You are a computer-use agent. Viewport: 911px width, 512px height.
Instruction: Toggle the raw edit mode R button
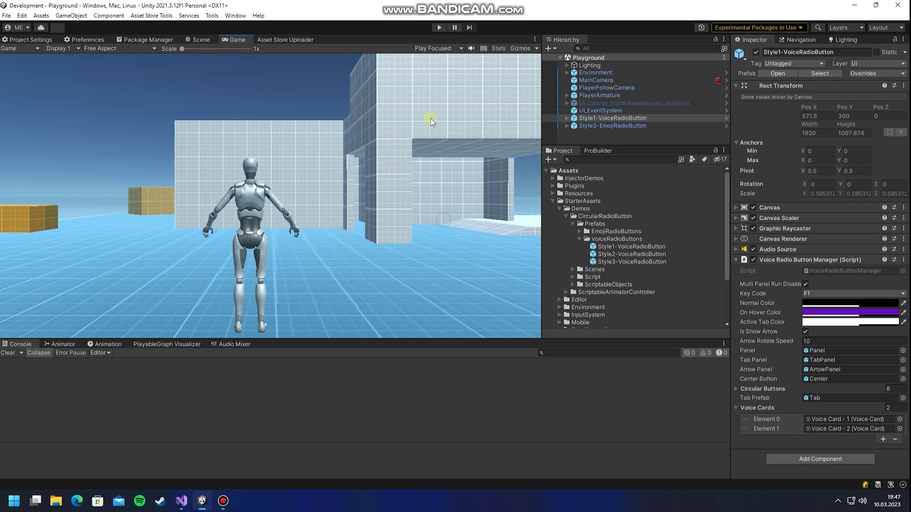(x=901, y=132)
